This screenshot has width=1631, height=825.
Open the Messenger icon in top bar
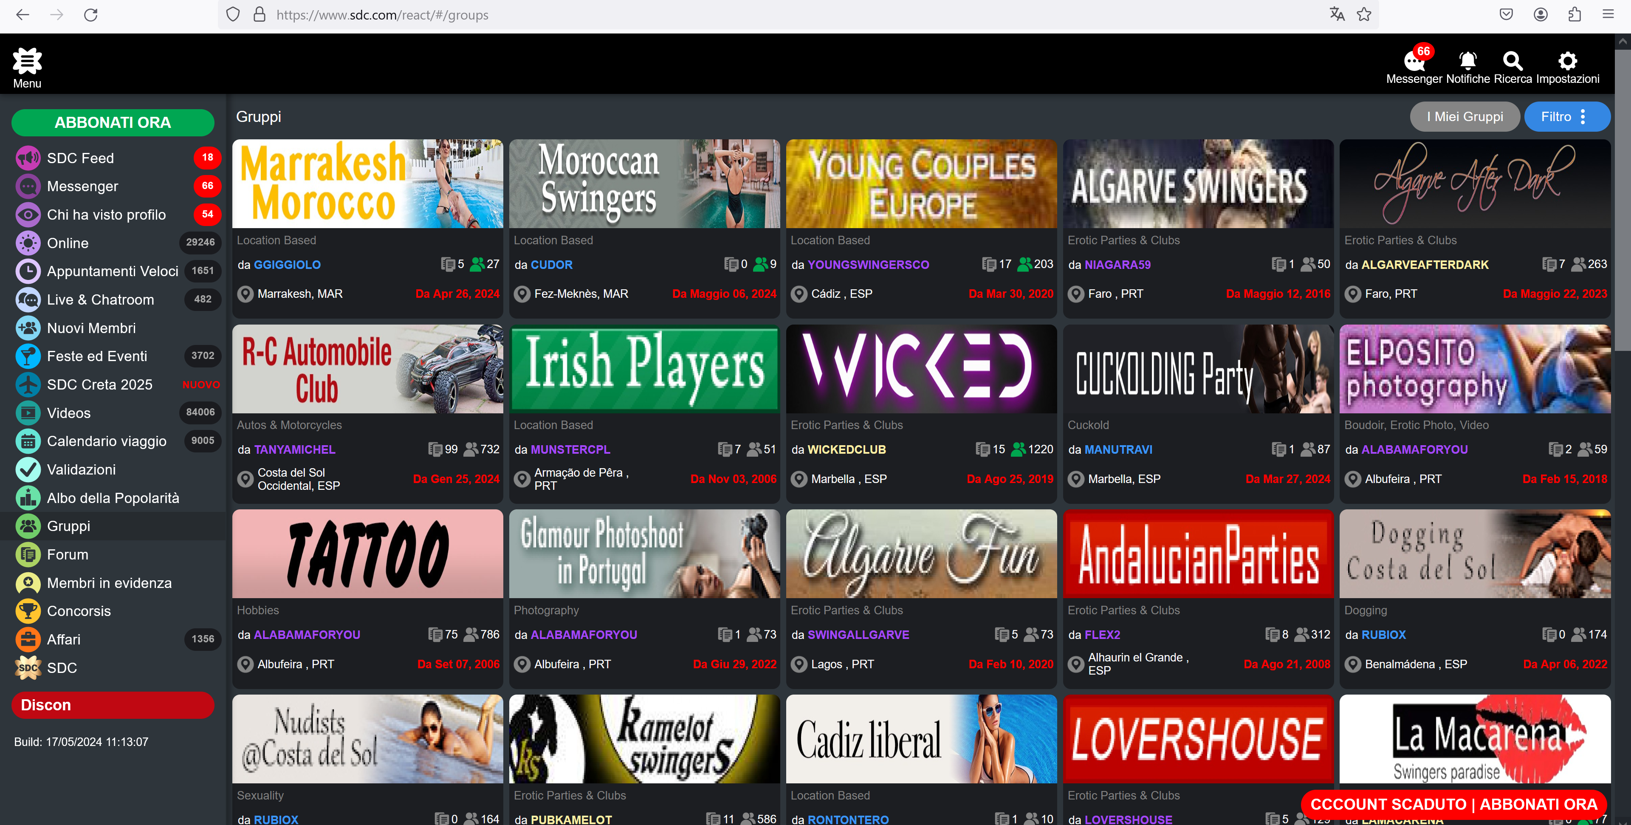pos(1413,62)
